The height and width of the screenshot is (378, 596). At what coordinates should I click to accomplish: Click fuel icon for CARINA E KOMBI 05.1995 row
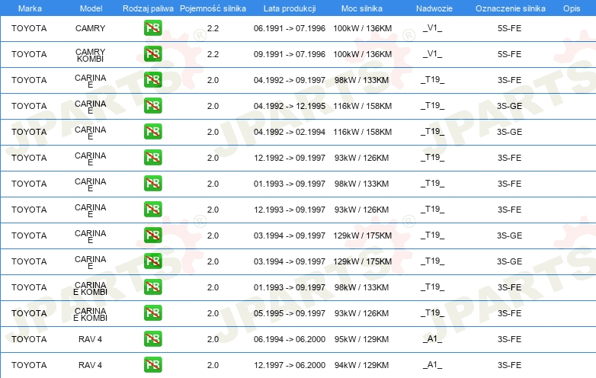click(152, 313)
